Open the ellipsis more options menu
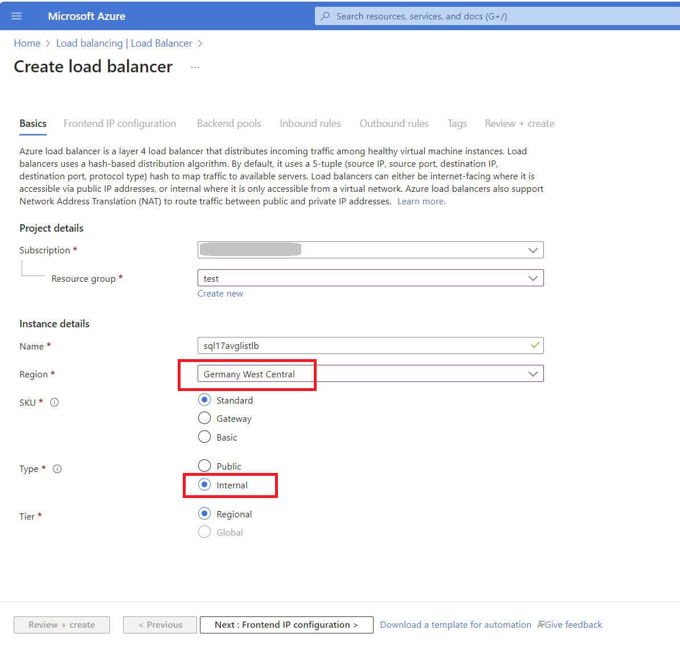This screenshot has width=680, height=646. click(x=195, y=67)
